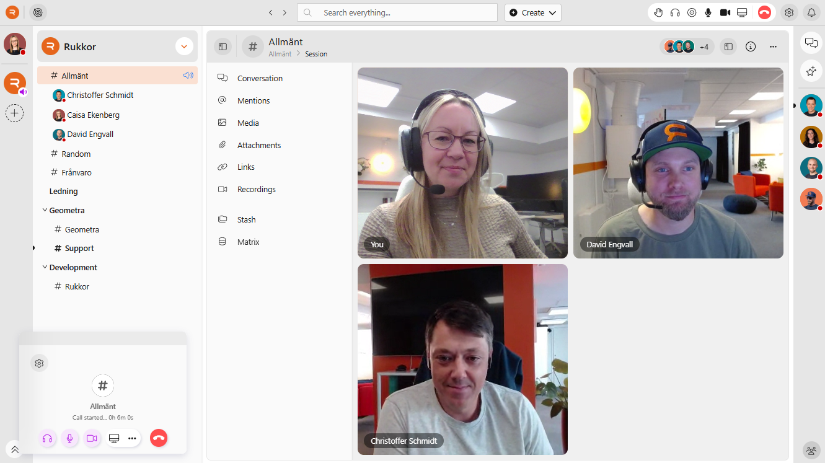
Task: Toggle the left panel icon beside channel header
Action: [223, 46]
